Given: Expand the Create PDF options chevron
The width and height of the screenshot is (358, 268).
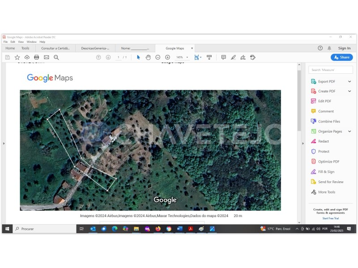Looking at the screenshot, I should coord(349,91).
